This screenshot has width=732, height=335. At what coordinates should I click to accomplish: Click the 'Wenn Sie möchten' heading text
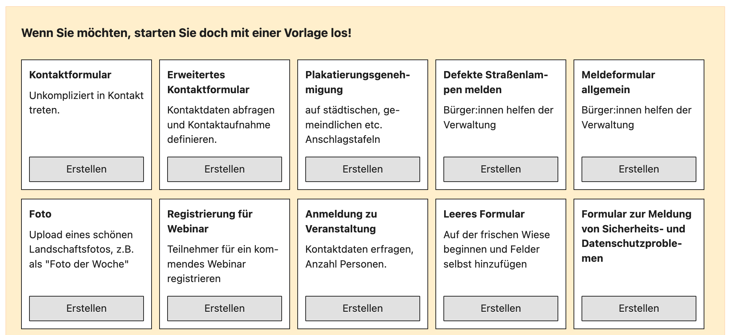(x=186, y=33)
